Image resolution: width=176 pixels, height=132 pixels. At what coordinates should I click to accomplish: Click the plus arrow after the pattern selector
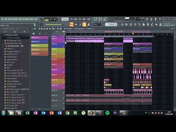point(118,25)
